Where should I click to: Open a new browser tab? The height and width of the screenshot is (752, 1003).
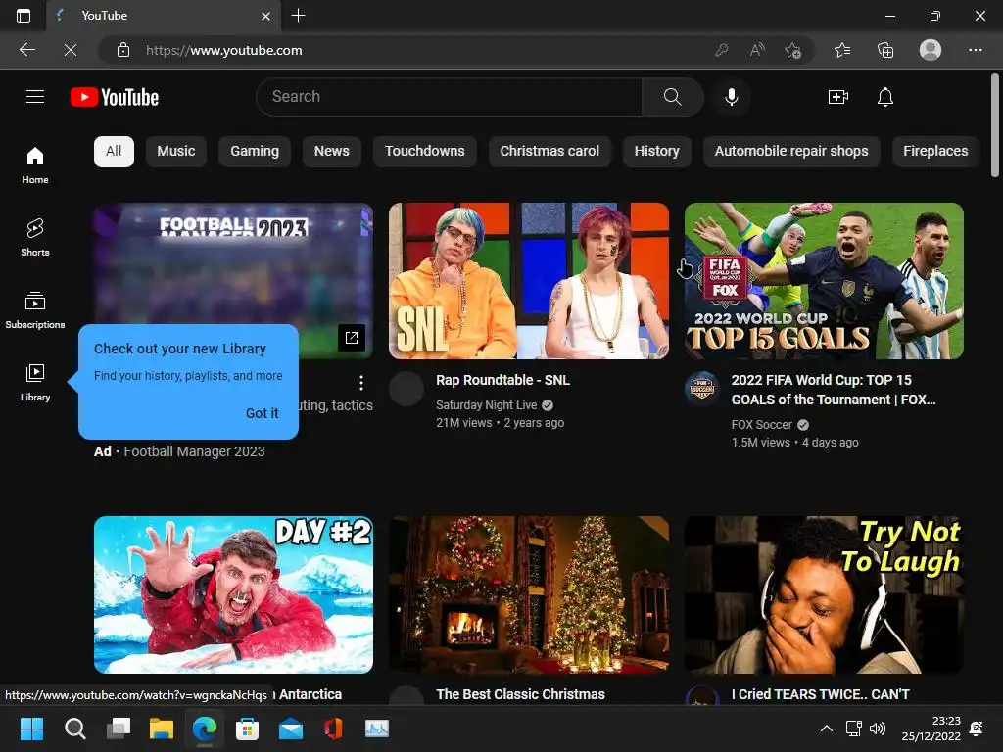pyautogui.click(x=298, y=16)
